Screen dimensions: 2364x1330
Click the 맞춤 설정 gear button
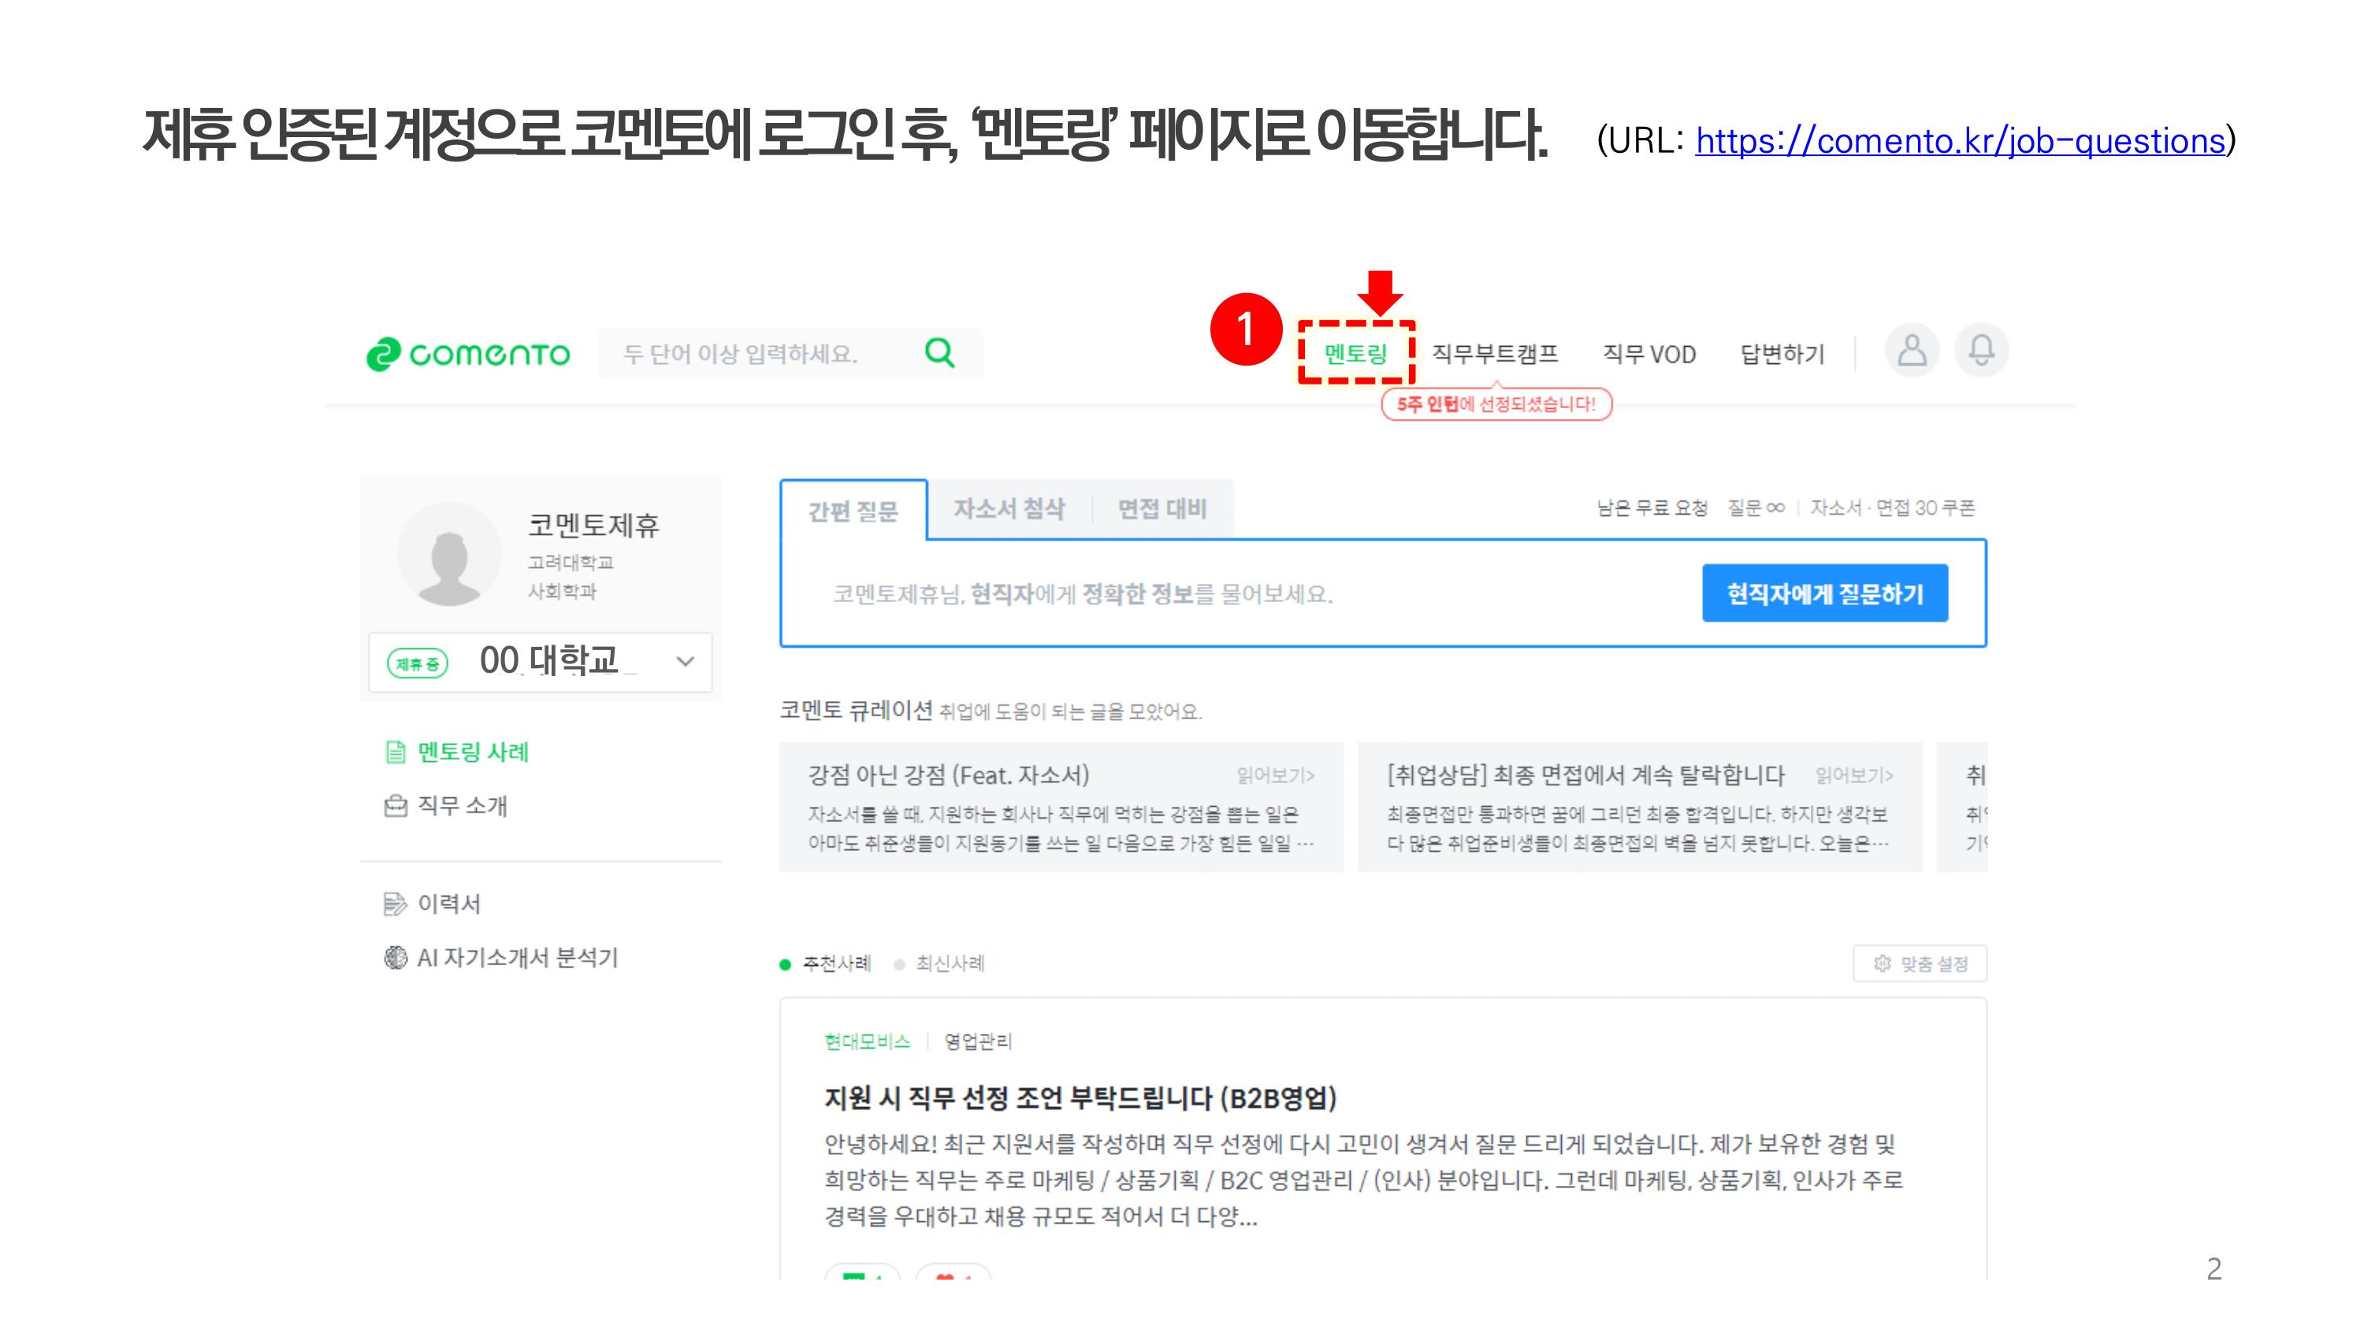pyautogui.click(x=1920, y=964)
